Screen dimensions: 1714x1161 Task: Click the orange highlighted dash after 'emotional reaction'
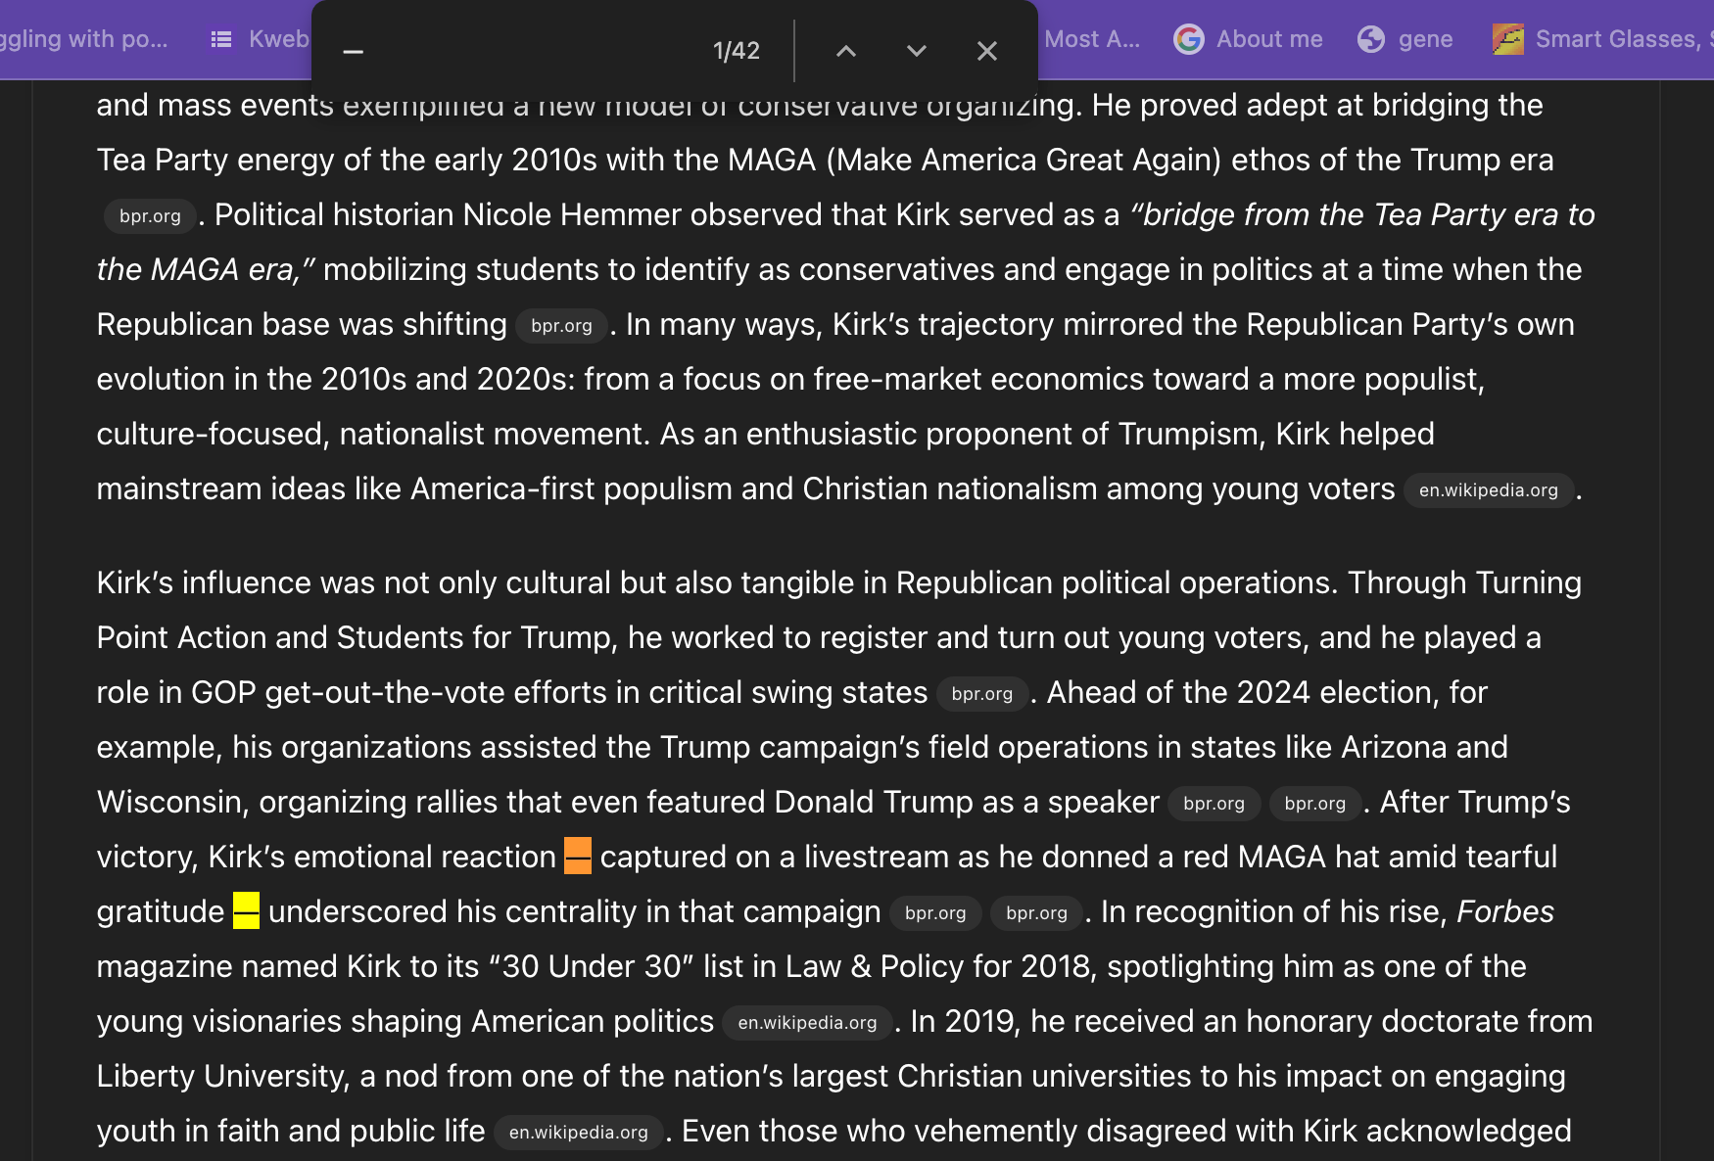578,857
